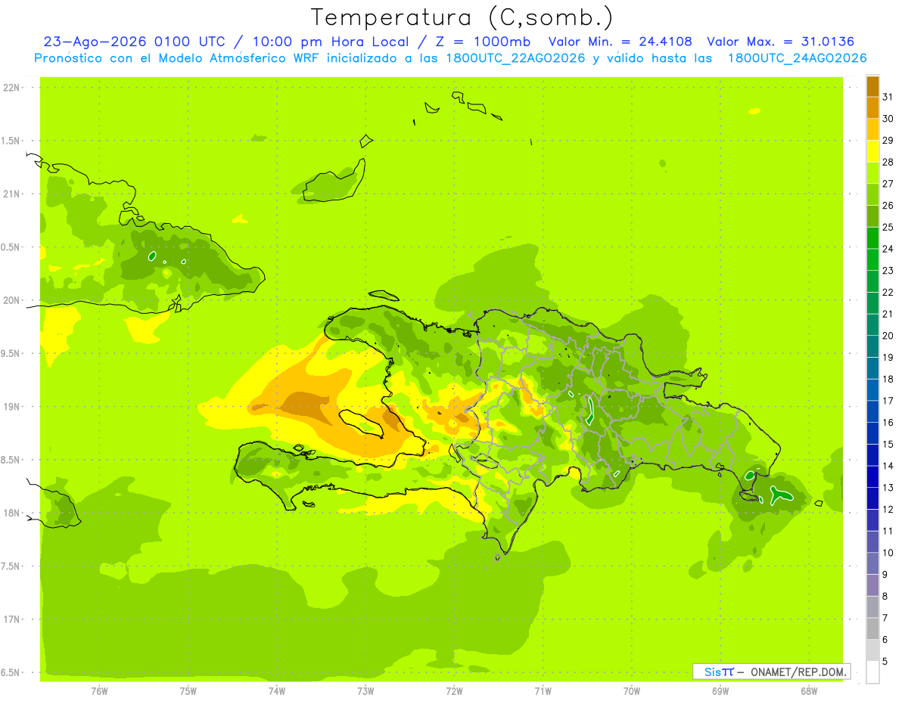Image resolution: width=908 pixels, height=701 pixels.
Task: Click the "1800UTC_24AGO2026" valid-until time text
Action: tap(797, 58)
